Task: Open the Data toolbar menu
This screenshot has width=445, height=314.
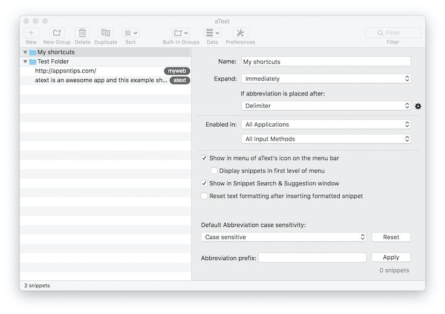Action: 212,33
